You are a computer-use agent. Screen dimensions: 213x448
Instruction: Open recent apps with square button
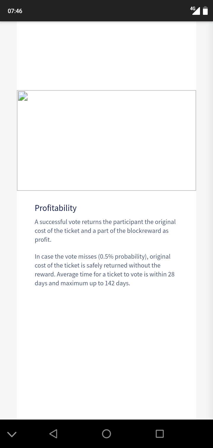pyautogui.click(x=159, y=434)
